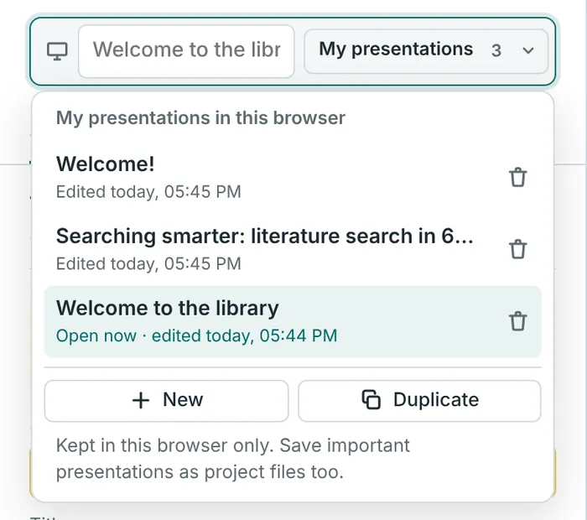
Task: Edit the presentation title field
Action: [186, 51]
